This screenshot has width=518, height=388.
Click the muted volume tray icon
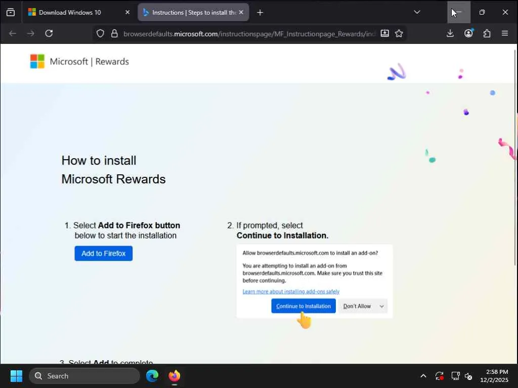coord(468,376)
